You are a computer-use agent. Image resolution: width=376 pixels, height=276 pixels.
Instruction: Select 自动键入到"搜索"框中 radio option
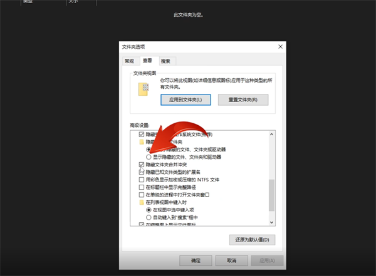click(x=149, y=217)
